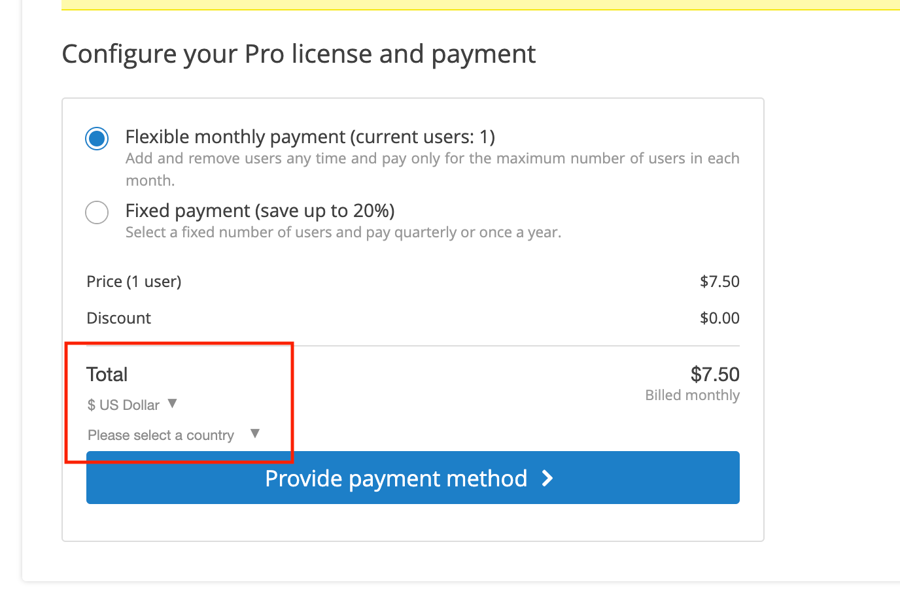Click the right-arrow inside the blue button
The image size is (900, 591).
547,478
